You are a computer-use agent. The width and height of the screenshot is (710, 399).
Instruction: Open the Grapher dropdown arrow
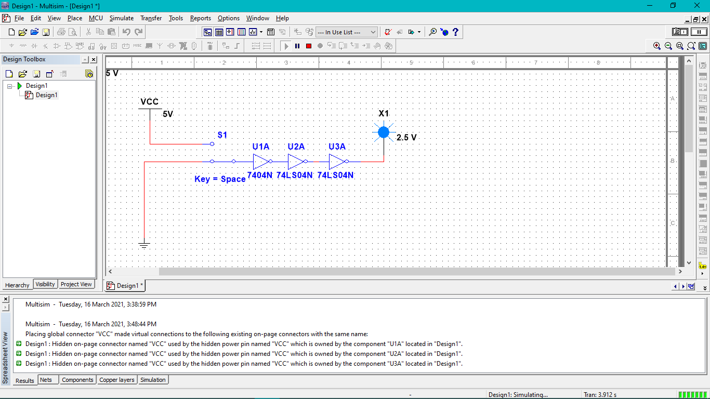[x=261, y=32]
